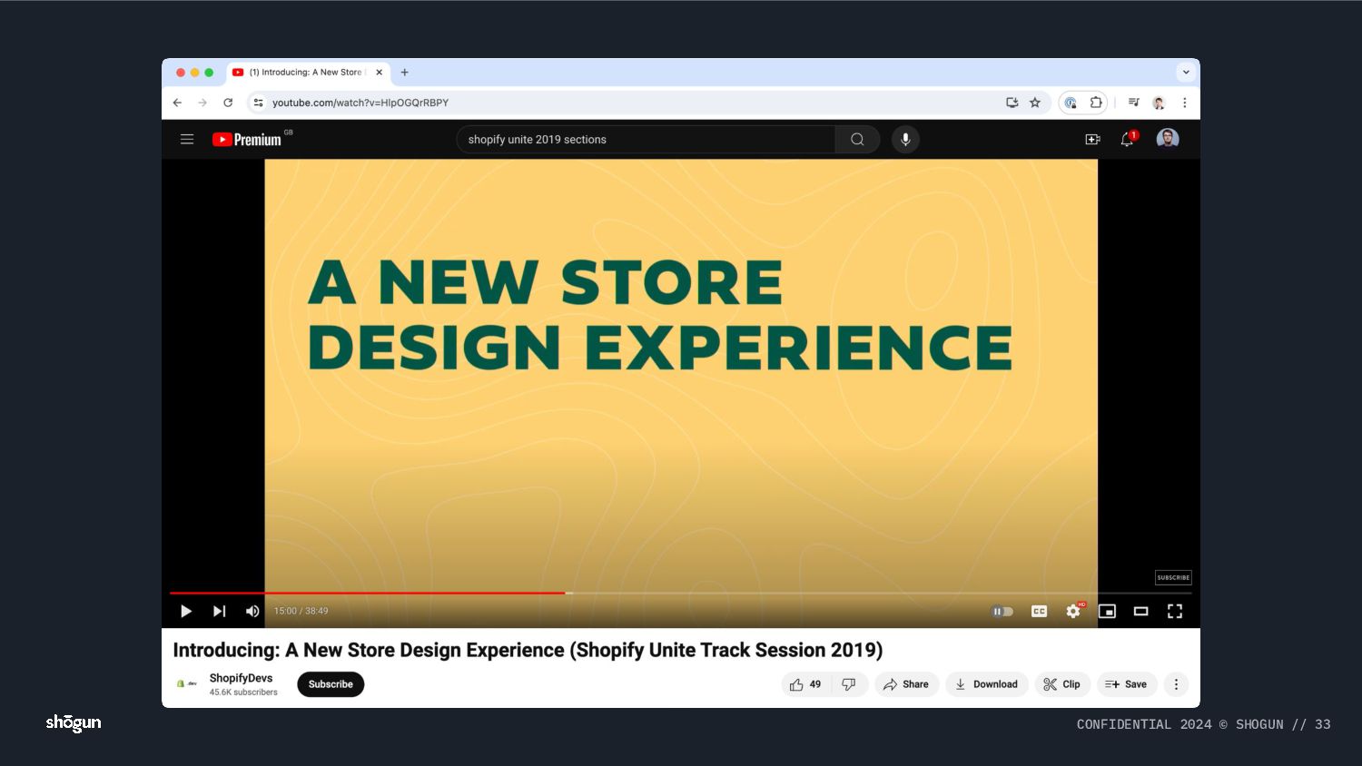The width and height of the screenshot is (1362, 766).
Task: Open site information icon in address bar
Action: coord(259,103)
